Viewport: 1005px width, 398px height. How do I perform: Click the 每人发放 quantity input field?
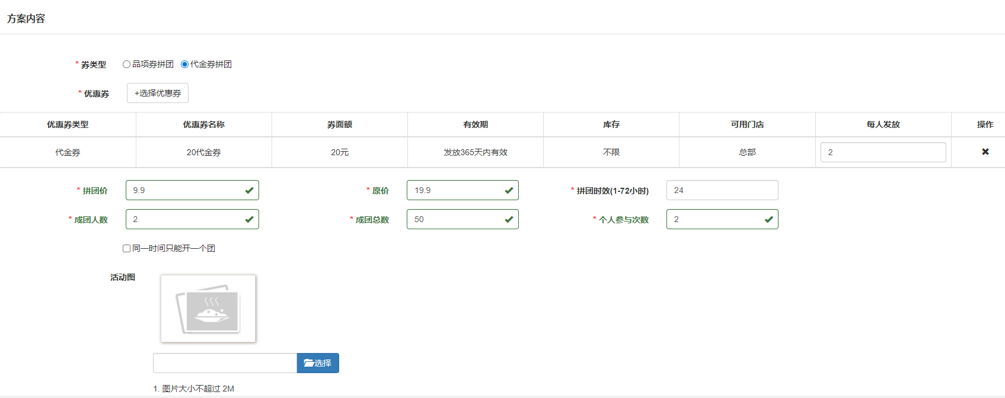(x=882, y=152)
